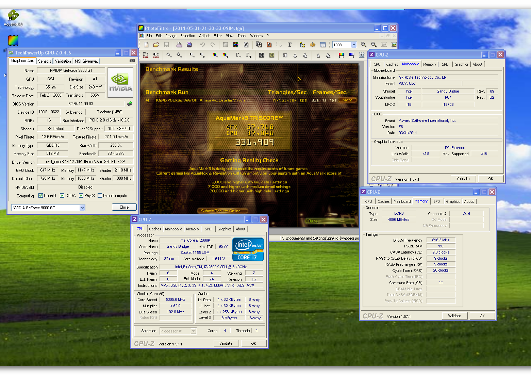Click the GPU name field 'NVIDIA GeForce 9600 GT'

71,70
